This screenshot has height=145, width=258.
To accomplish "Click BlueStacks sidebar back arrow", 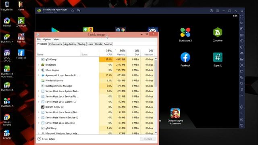I will tap(242, 113).
